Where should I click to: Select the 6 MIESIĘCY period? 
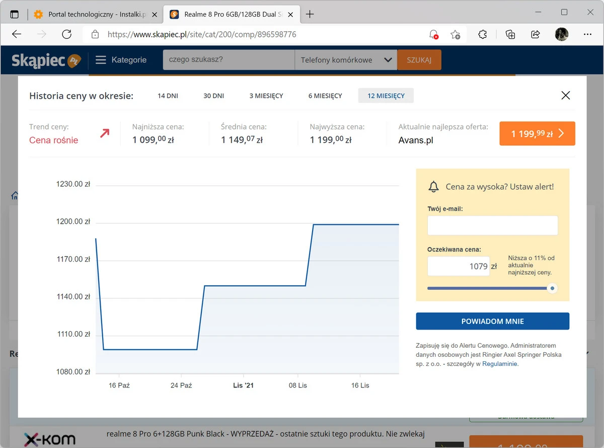[325, 96]
